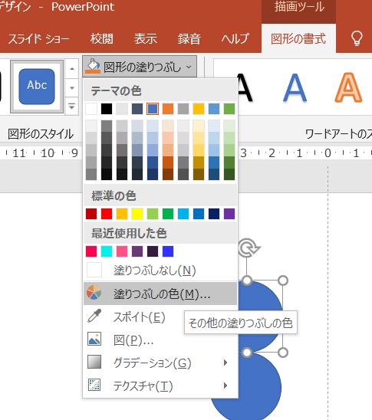This screenshot has height=420, width=372.
Task: Pick dark blue-gray theme color swatch
Action: click(x=137, y=109)
